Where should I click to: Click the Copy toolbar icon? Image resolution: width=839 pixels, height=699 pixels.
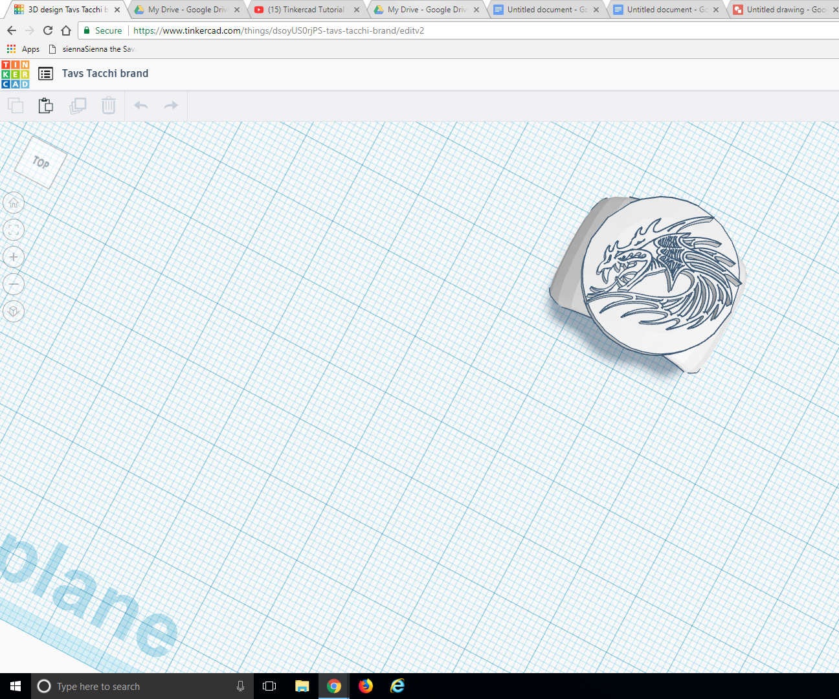pyautogui.click(x=15, y=105)
